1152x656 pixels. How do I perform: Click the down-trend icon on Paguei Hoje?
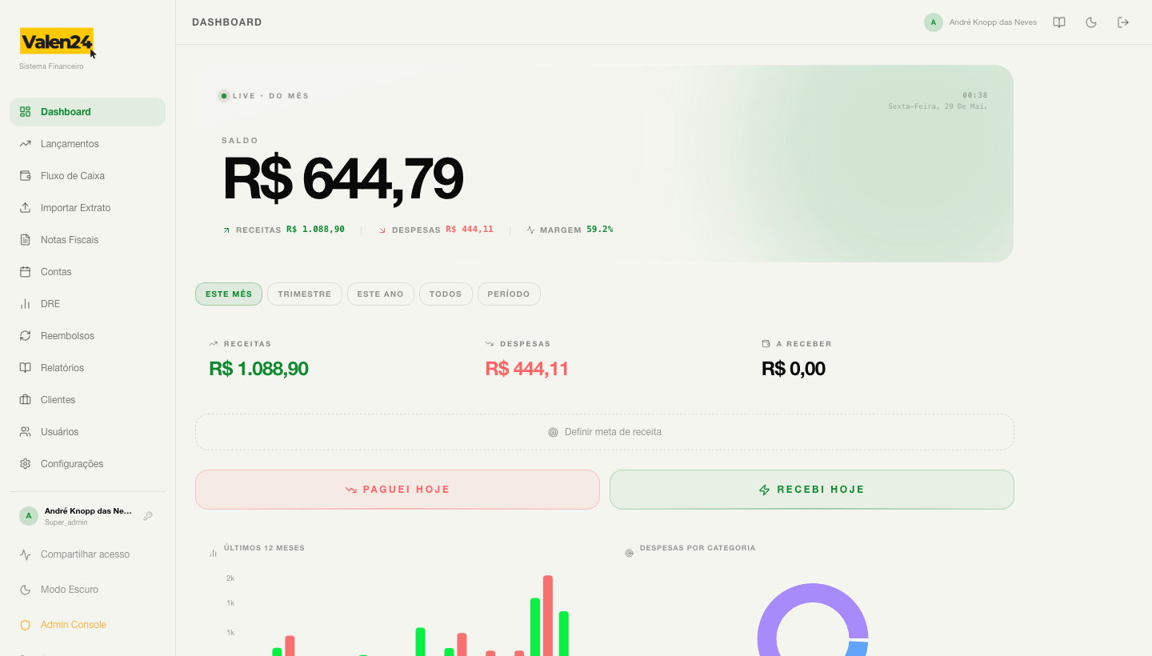click(350, 490)
